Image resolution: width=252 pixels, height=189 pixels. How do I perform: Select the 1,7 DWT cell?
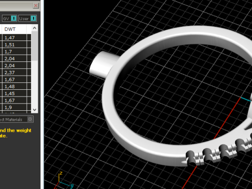(14, 51)
